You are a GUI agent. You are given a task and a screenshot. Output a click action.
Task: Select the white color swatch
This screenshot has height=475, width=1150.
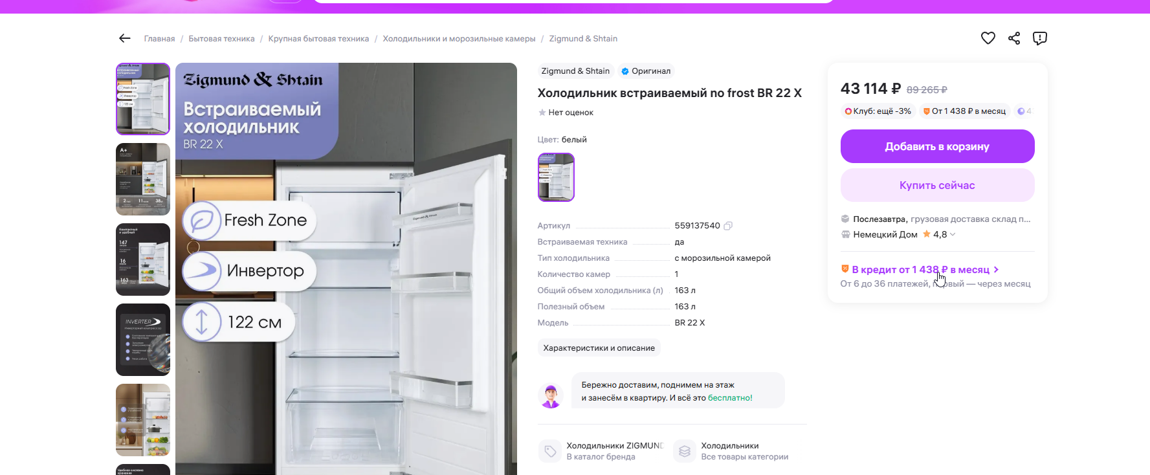pyautogui.click(x=556, y=177)
